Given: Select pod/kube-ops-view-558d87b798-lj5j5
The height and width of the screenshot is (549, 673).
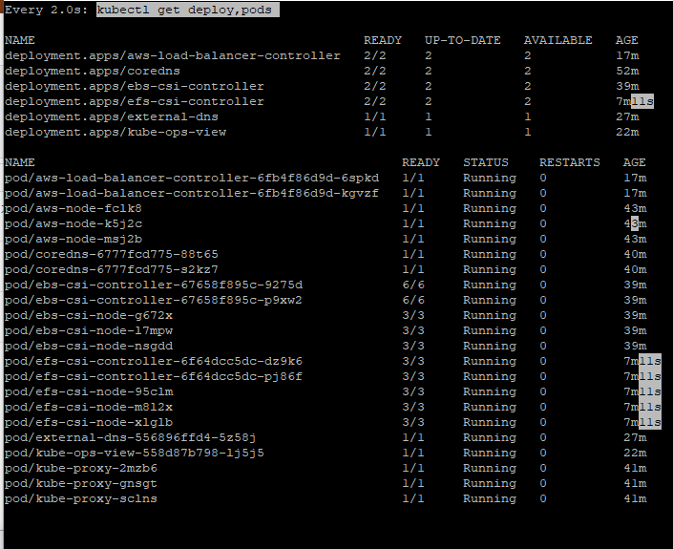Looking at the screenshot, I should [x=135, y=454].
